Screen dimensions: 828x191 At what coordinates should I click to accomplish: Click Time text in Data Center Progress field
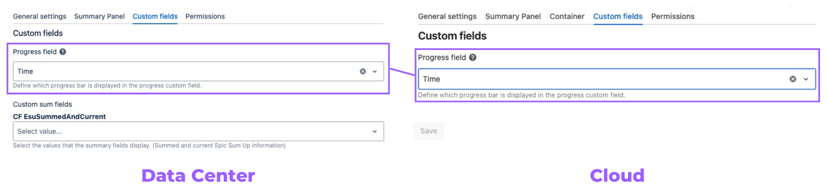[25, 71]
